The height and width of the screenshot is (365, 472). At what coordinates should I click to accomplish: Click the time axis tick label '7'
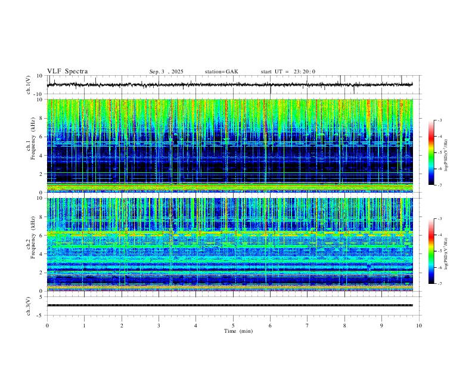[x=308, y=326]
